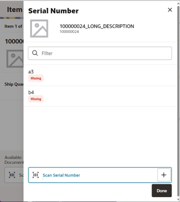Click background item image placeholder

click(15, 59)
